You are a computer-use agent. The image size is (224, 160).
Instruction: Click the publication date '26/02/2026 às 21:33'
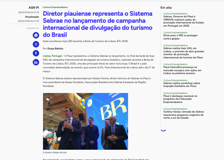(x=29, y=13)
